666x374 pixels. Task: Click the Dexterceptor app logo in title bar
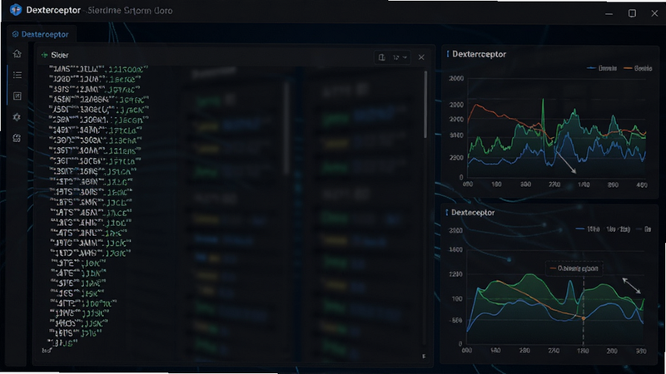(x=16, y=10)
